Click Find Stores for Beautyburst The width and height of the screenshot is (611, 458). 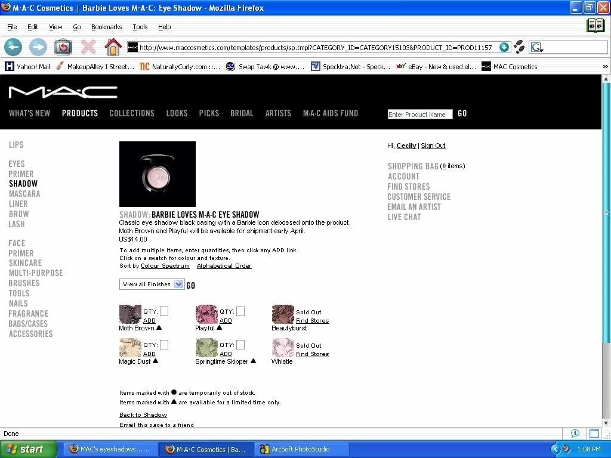[x=313, y=320]
